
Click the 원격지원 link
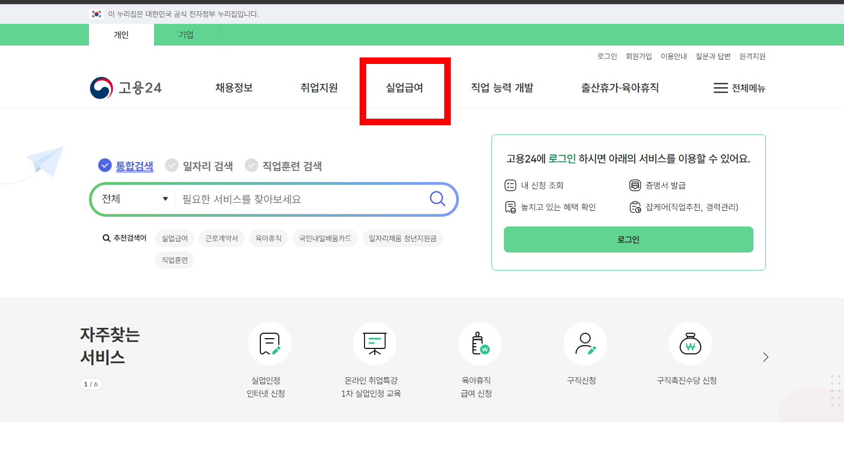[x=752, y=56]
